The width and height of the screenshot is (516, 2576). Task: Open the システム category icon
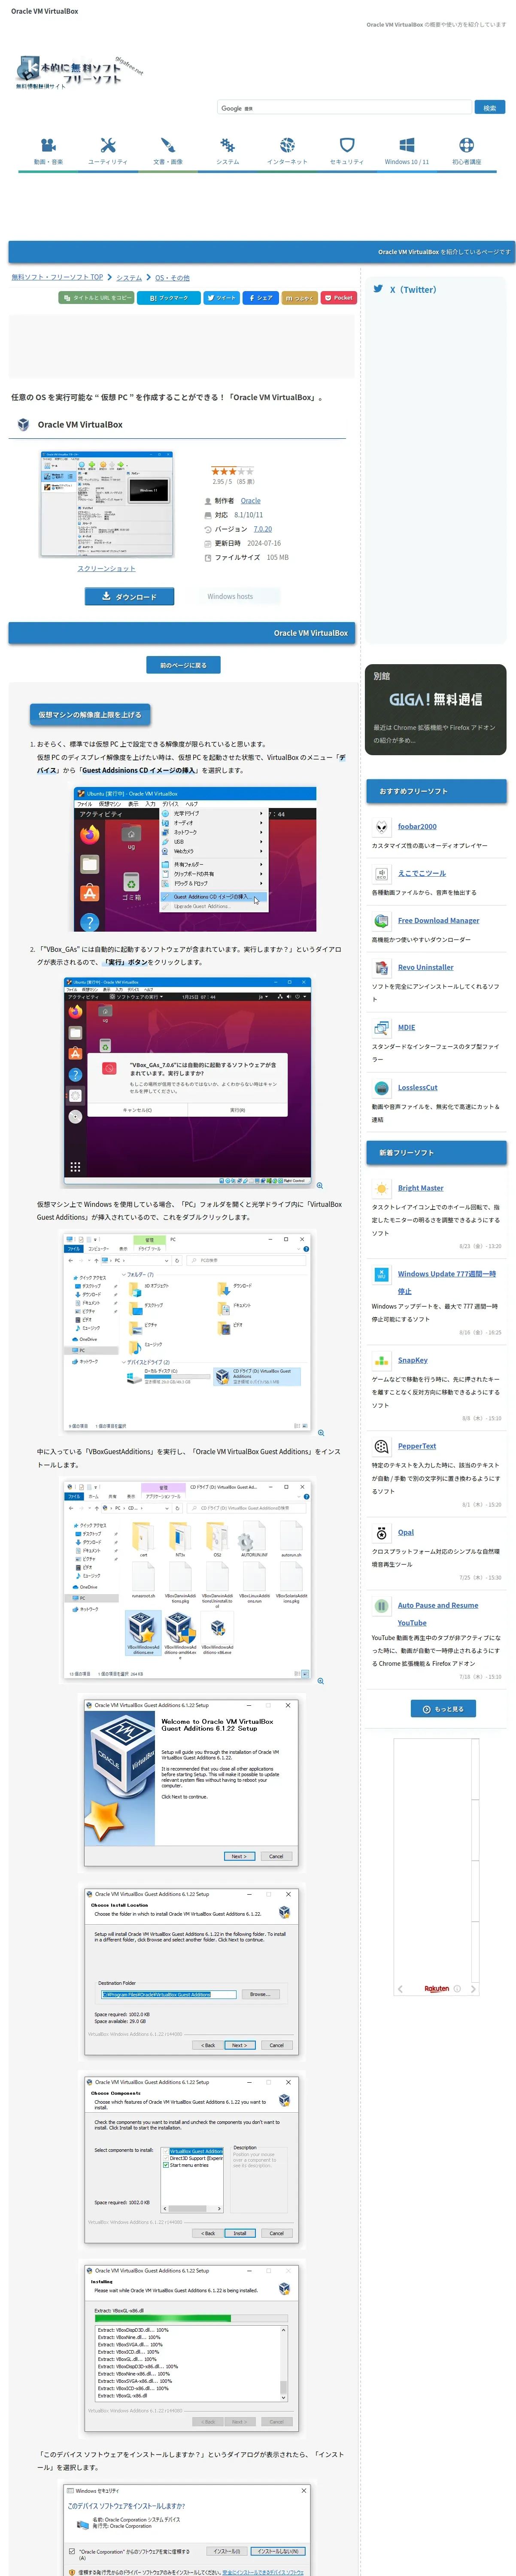click(228, 146)
